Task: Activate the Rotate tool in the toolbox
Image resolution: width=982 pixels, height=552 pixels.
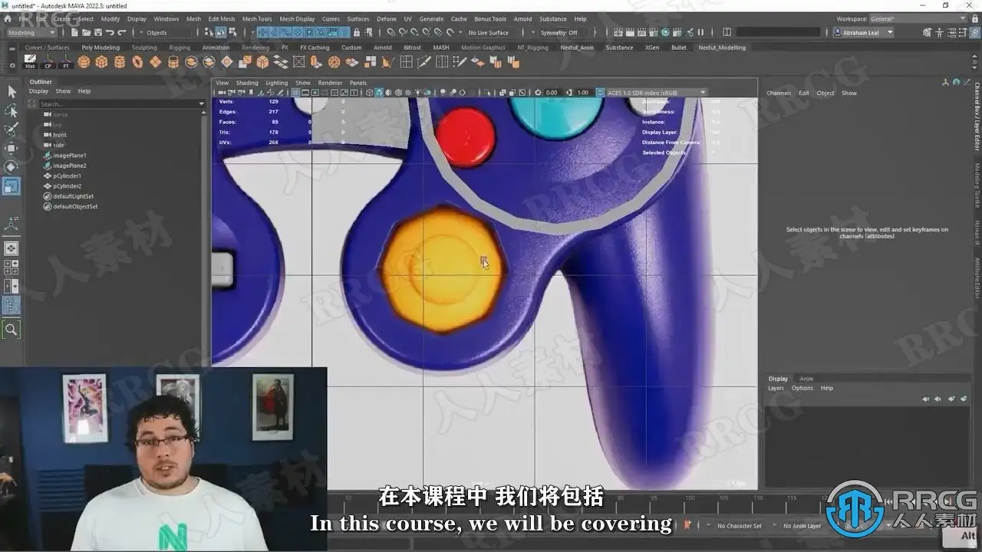Action: tap(12, 166)
